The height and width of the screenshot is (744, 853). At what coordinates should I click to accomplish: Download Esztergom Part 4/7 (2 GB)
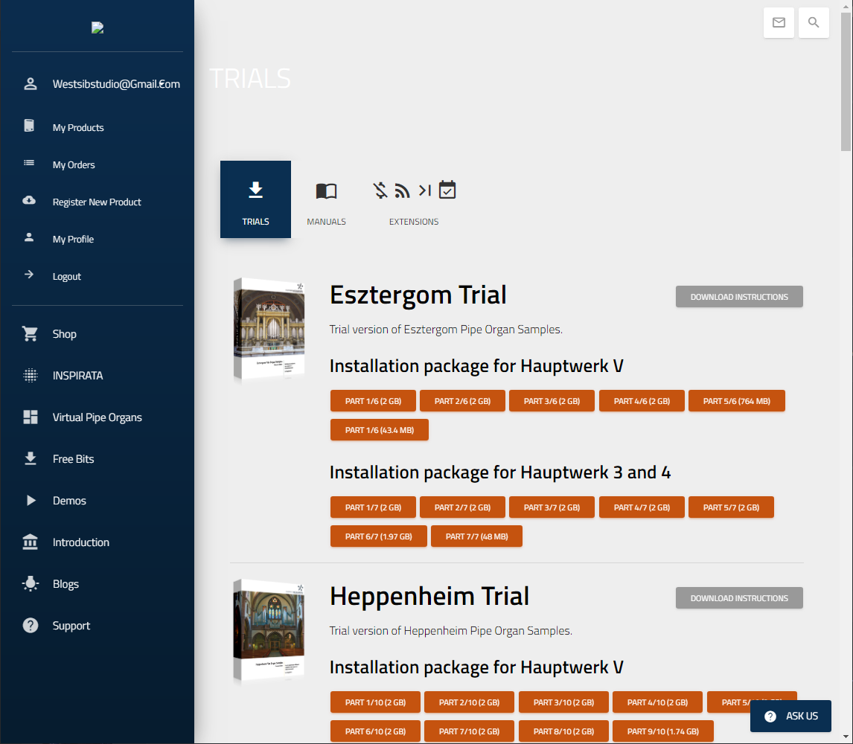pos(642,507)
